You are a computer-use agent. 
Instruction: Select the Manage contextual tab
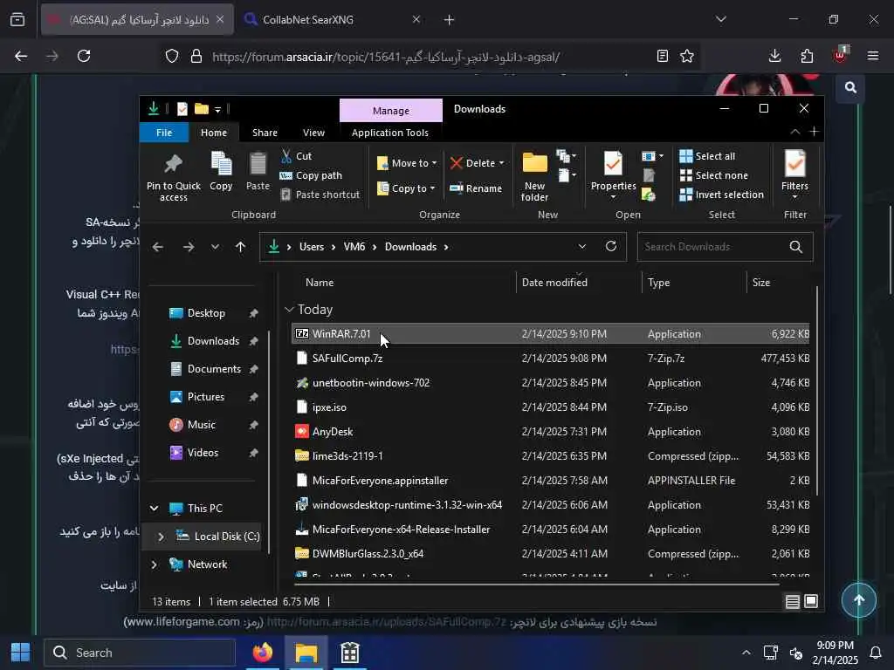[390, 111]
